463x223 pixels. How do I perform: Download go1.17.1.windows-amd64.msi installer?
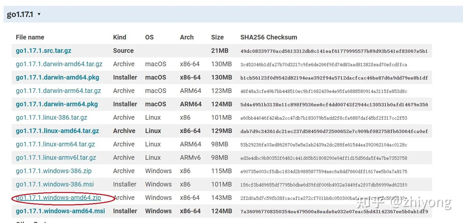60,211
